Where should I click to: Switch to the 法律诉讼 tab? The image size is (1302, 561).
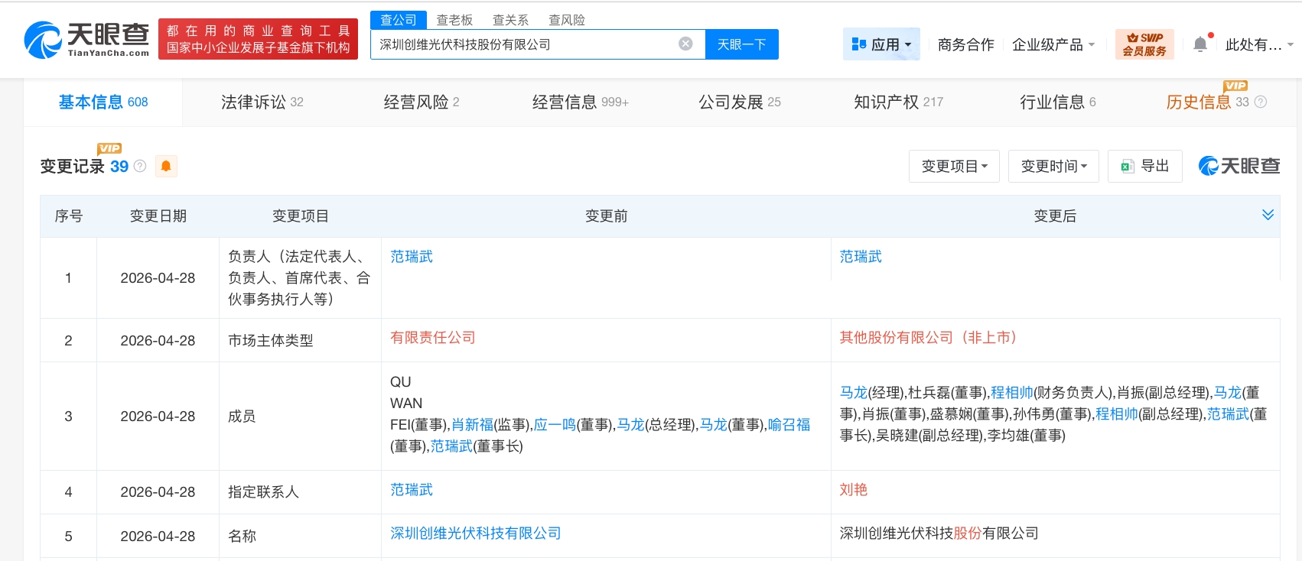[262, 102]
